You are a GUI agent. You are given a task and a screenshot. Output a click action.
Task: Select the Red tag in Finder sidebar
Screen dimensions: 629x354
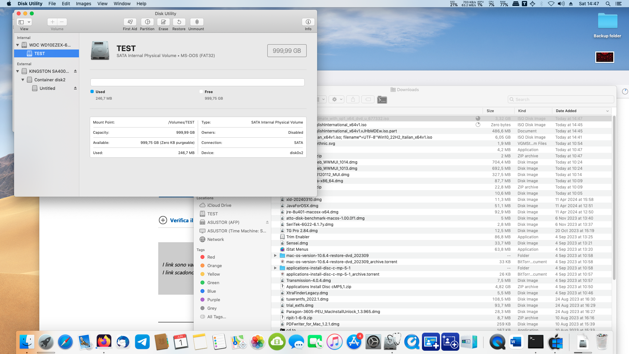(x=211, y=257)
